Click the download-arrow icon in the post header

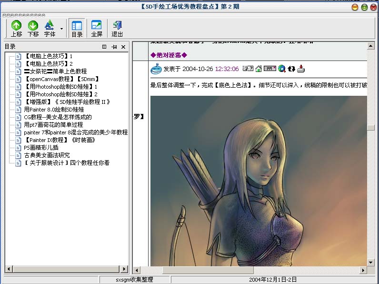pyautogui.click(x=301, y=69)
